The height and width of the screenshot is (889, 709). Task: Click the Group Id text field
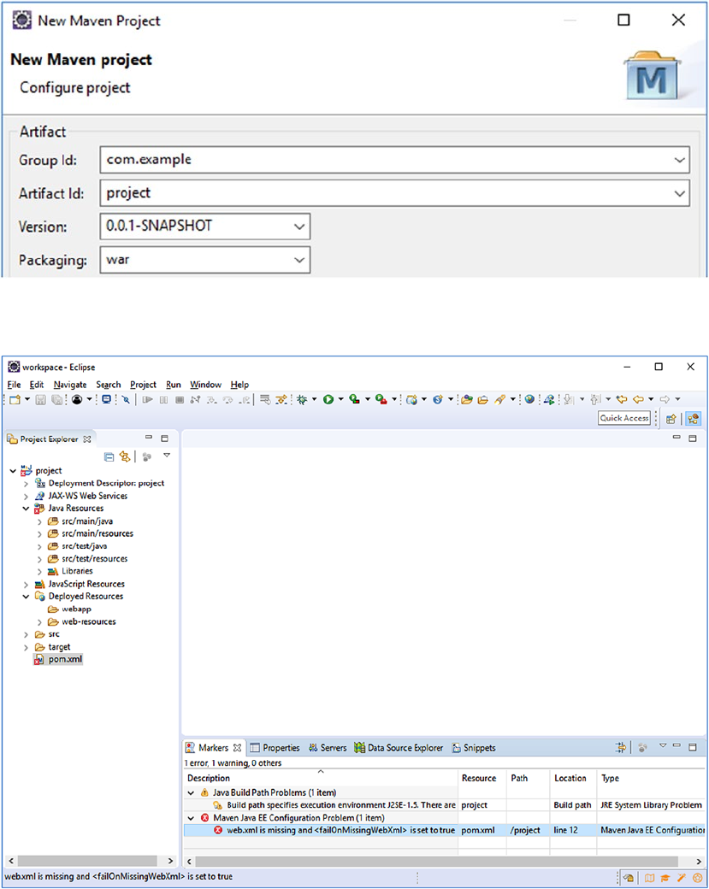395,160
